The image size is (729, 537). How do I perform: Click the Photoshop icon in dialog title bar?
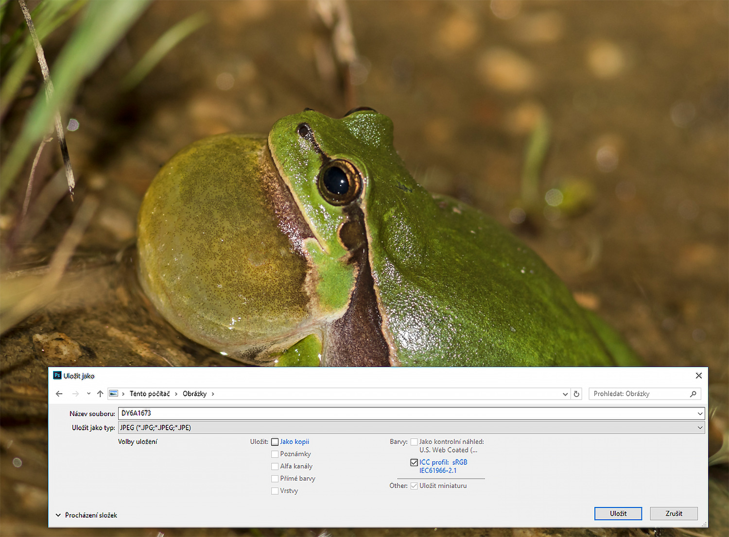tap(57, 375)
